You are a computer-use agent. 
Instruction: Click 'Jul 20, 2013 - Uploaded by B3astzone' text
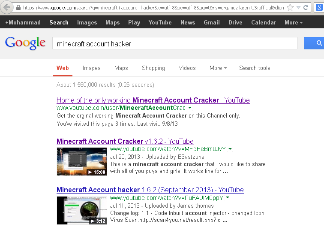click(157, 157)
